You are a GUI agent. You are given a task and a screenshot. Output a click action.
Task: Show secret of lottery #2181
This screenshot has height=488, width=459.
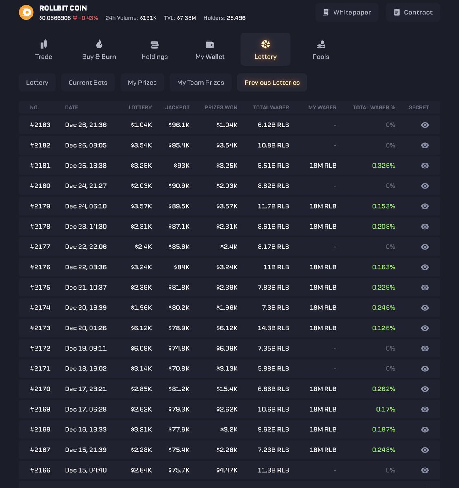(425, 166)
